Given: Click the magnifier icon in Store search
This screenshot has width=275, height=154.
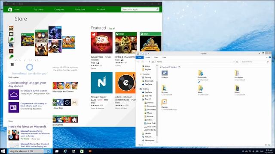Looking at the screenshot, I should pos(157,9).
